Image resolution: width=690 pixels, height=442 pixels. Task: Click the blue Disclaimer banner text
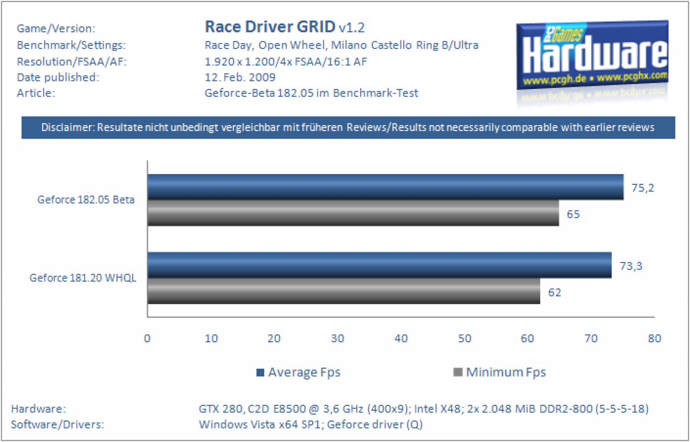click(348, 128)
